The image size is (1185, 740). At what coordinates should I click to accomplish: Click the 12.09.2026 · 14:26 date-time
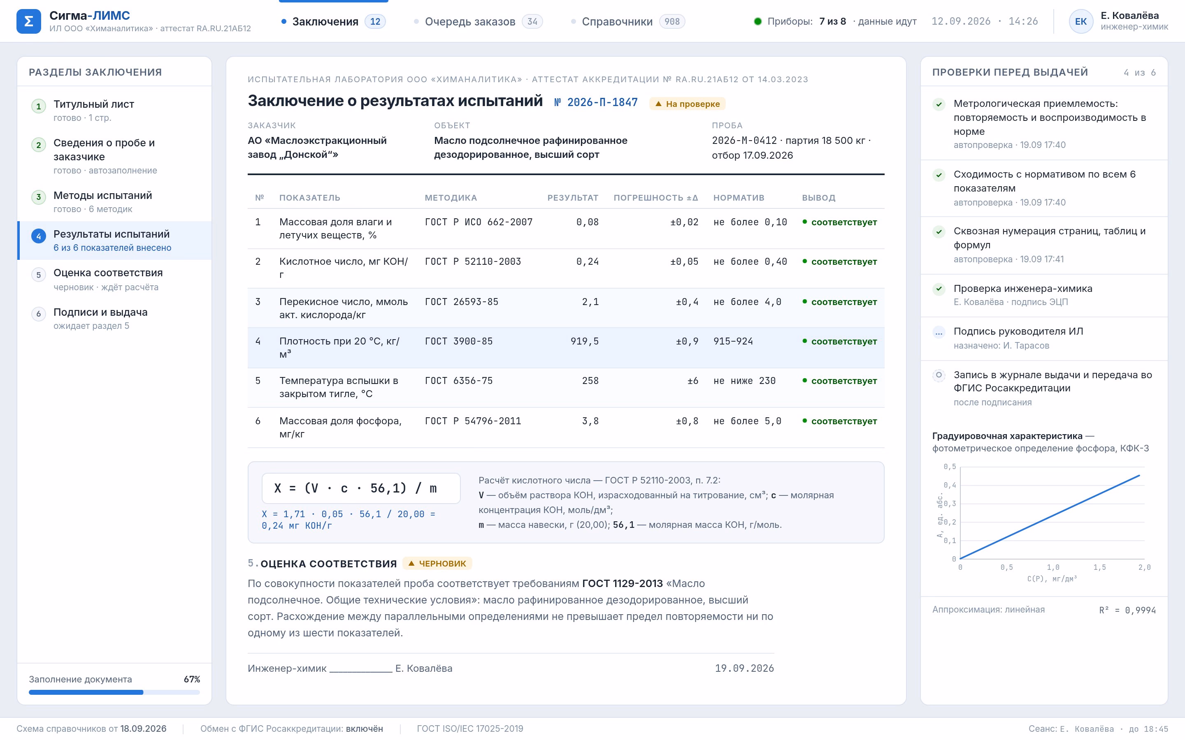coord(984,21)
